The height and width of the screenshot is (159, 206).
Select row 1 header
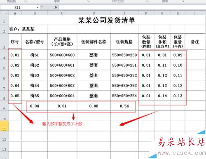click(4, 20)
